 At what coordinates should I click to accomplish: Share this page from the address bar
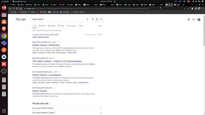pos(185,9)
